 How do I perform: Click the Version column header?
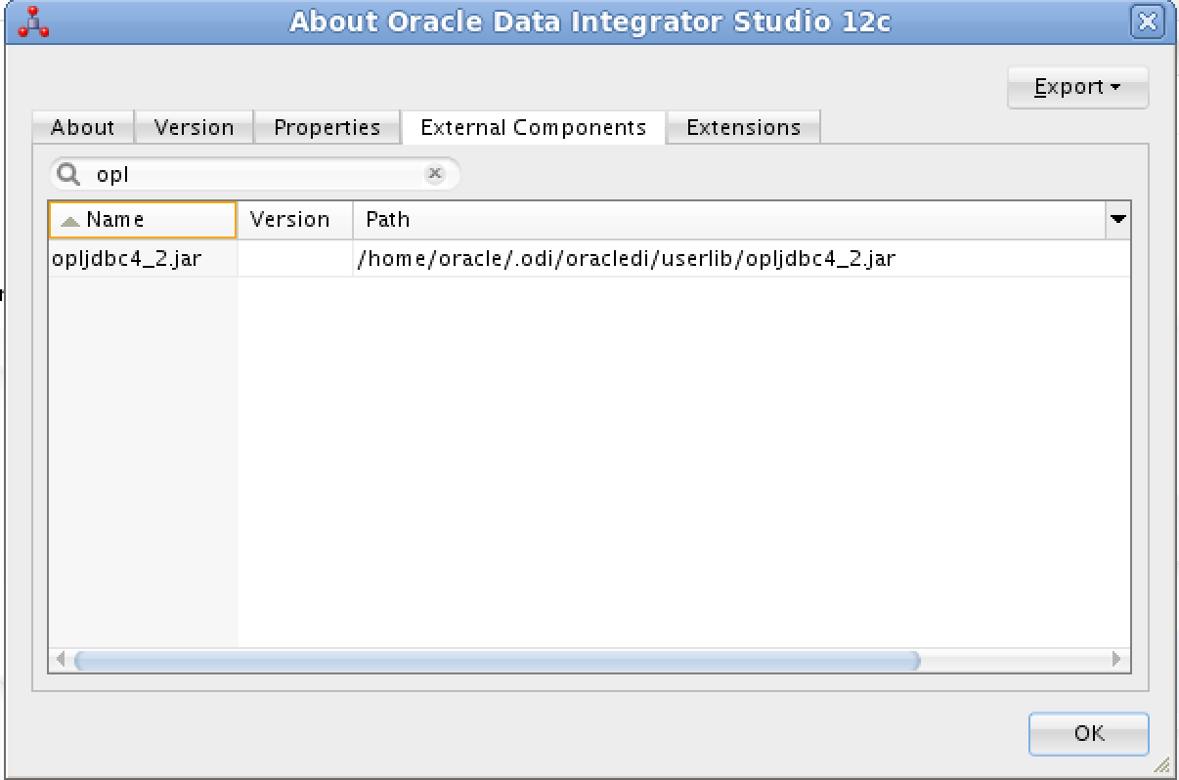295,219
